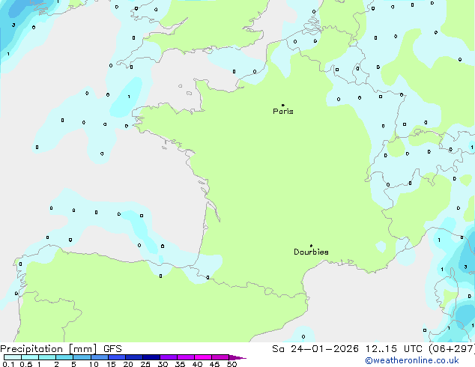Click the legend scale value '25'

click(145, 364)
